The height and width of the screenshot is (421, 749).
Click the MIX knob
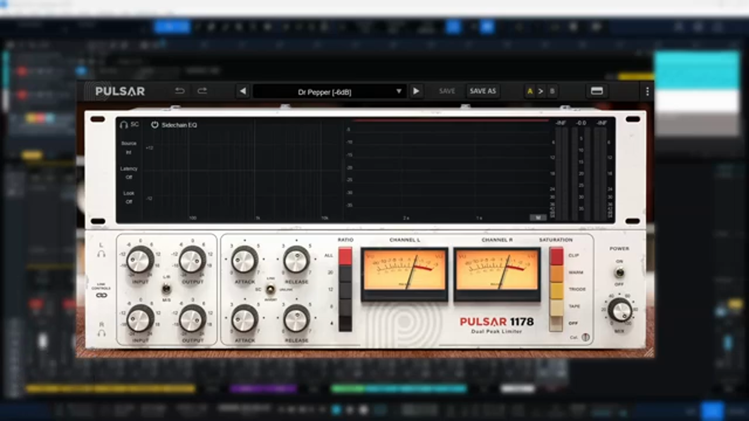[619, 311]
